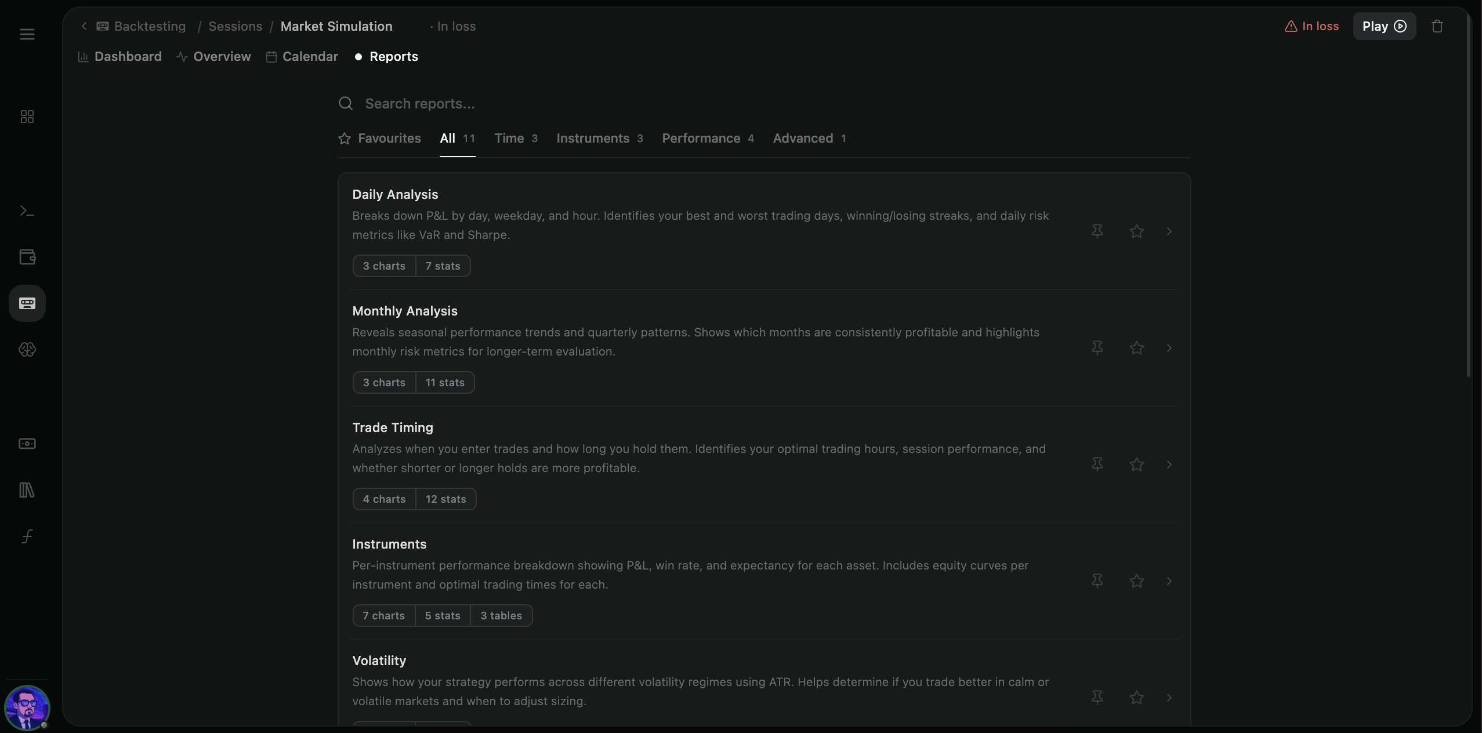Switch to the Calendar tab
Screen dimensions: 1482x733
pos(302,56)
